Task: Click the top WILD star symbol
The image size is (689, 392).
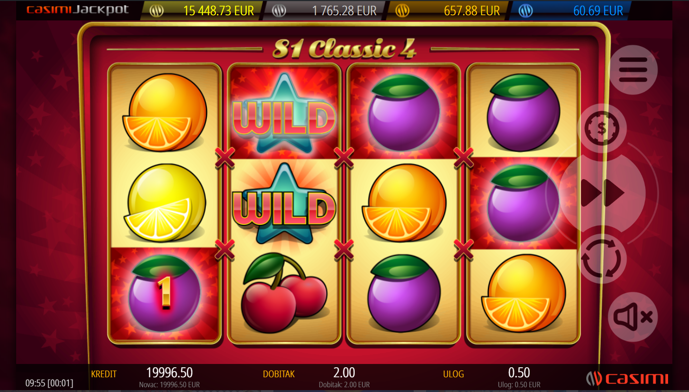Action: [284, 113]
